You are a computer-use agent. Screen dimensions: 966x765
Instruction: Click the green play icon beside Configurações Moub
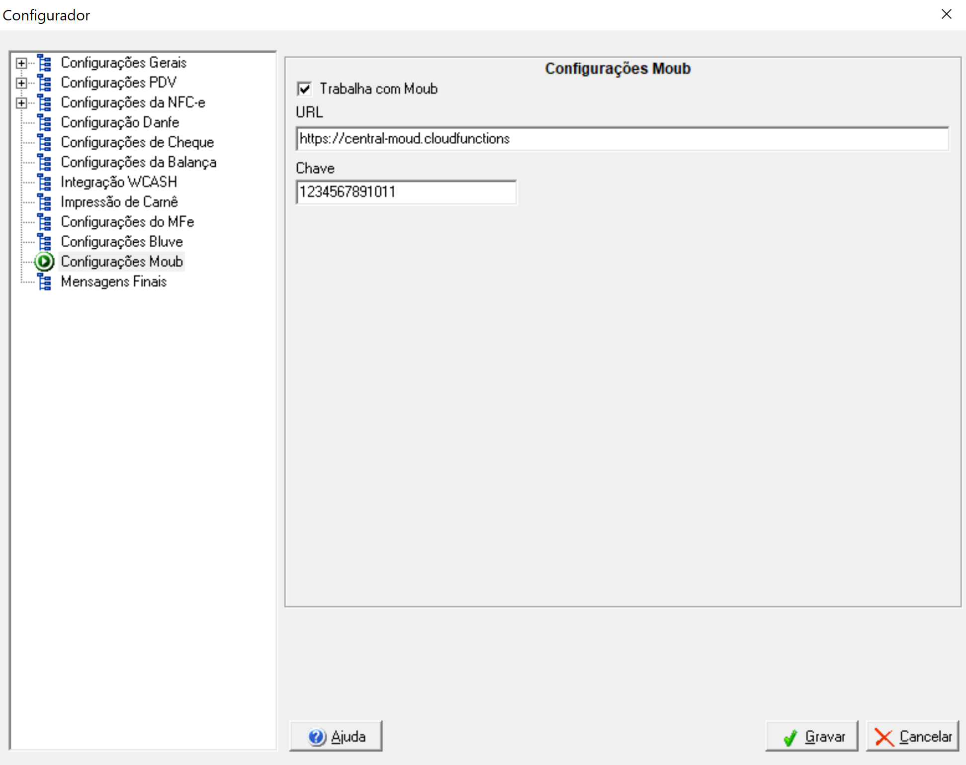point(44,262)
